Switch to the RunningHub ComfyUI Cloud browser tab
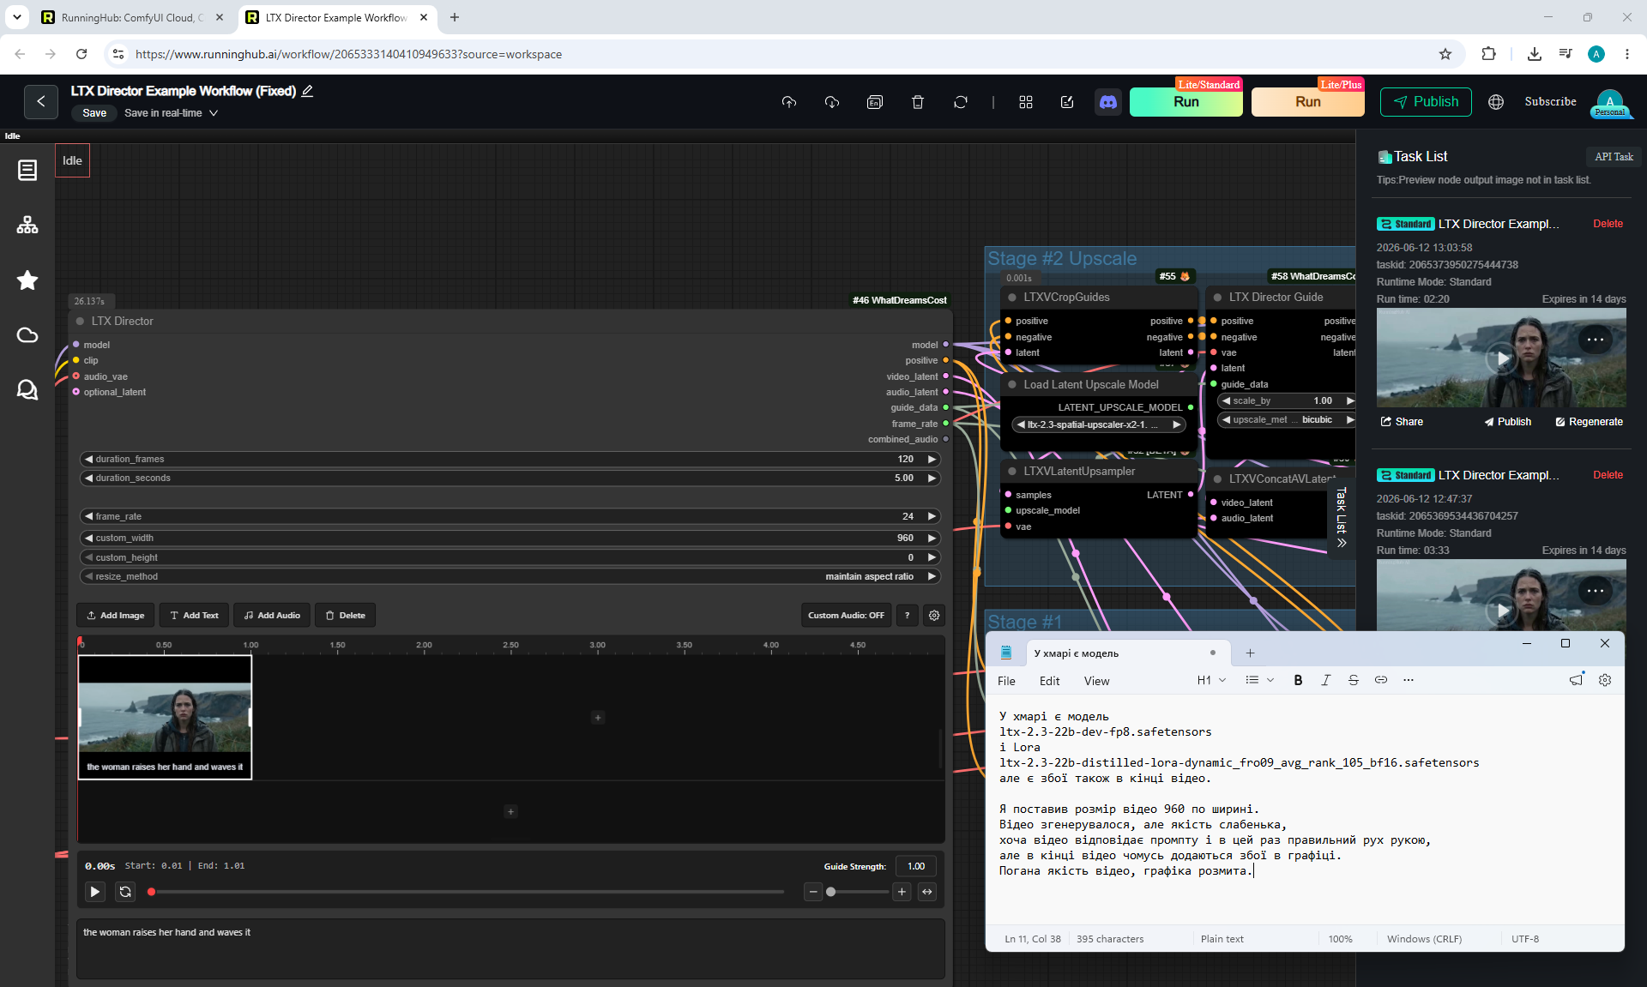 tap(134, 17)
